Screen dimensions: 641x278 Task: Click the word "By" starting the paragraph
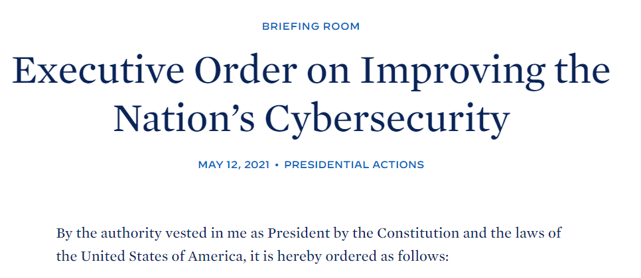click(x=64, y=234)
